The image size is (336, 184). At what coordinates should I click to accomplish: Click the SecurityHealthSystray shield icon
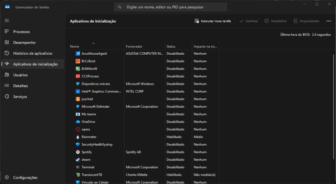pos(78,144)
